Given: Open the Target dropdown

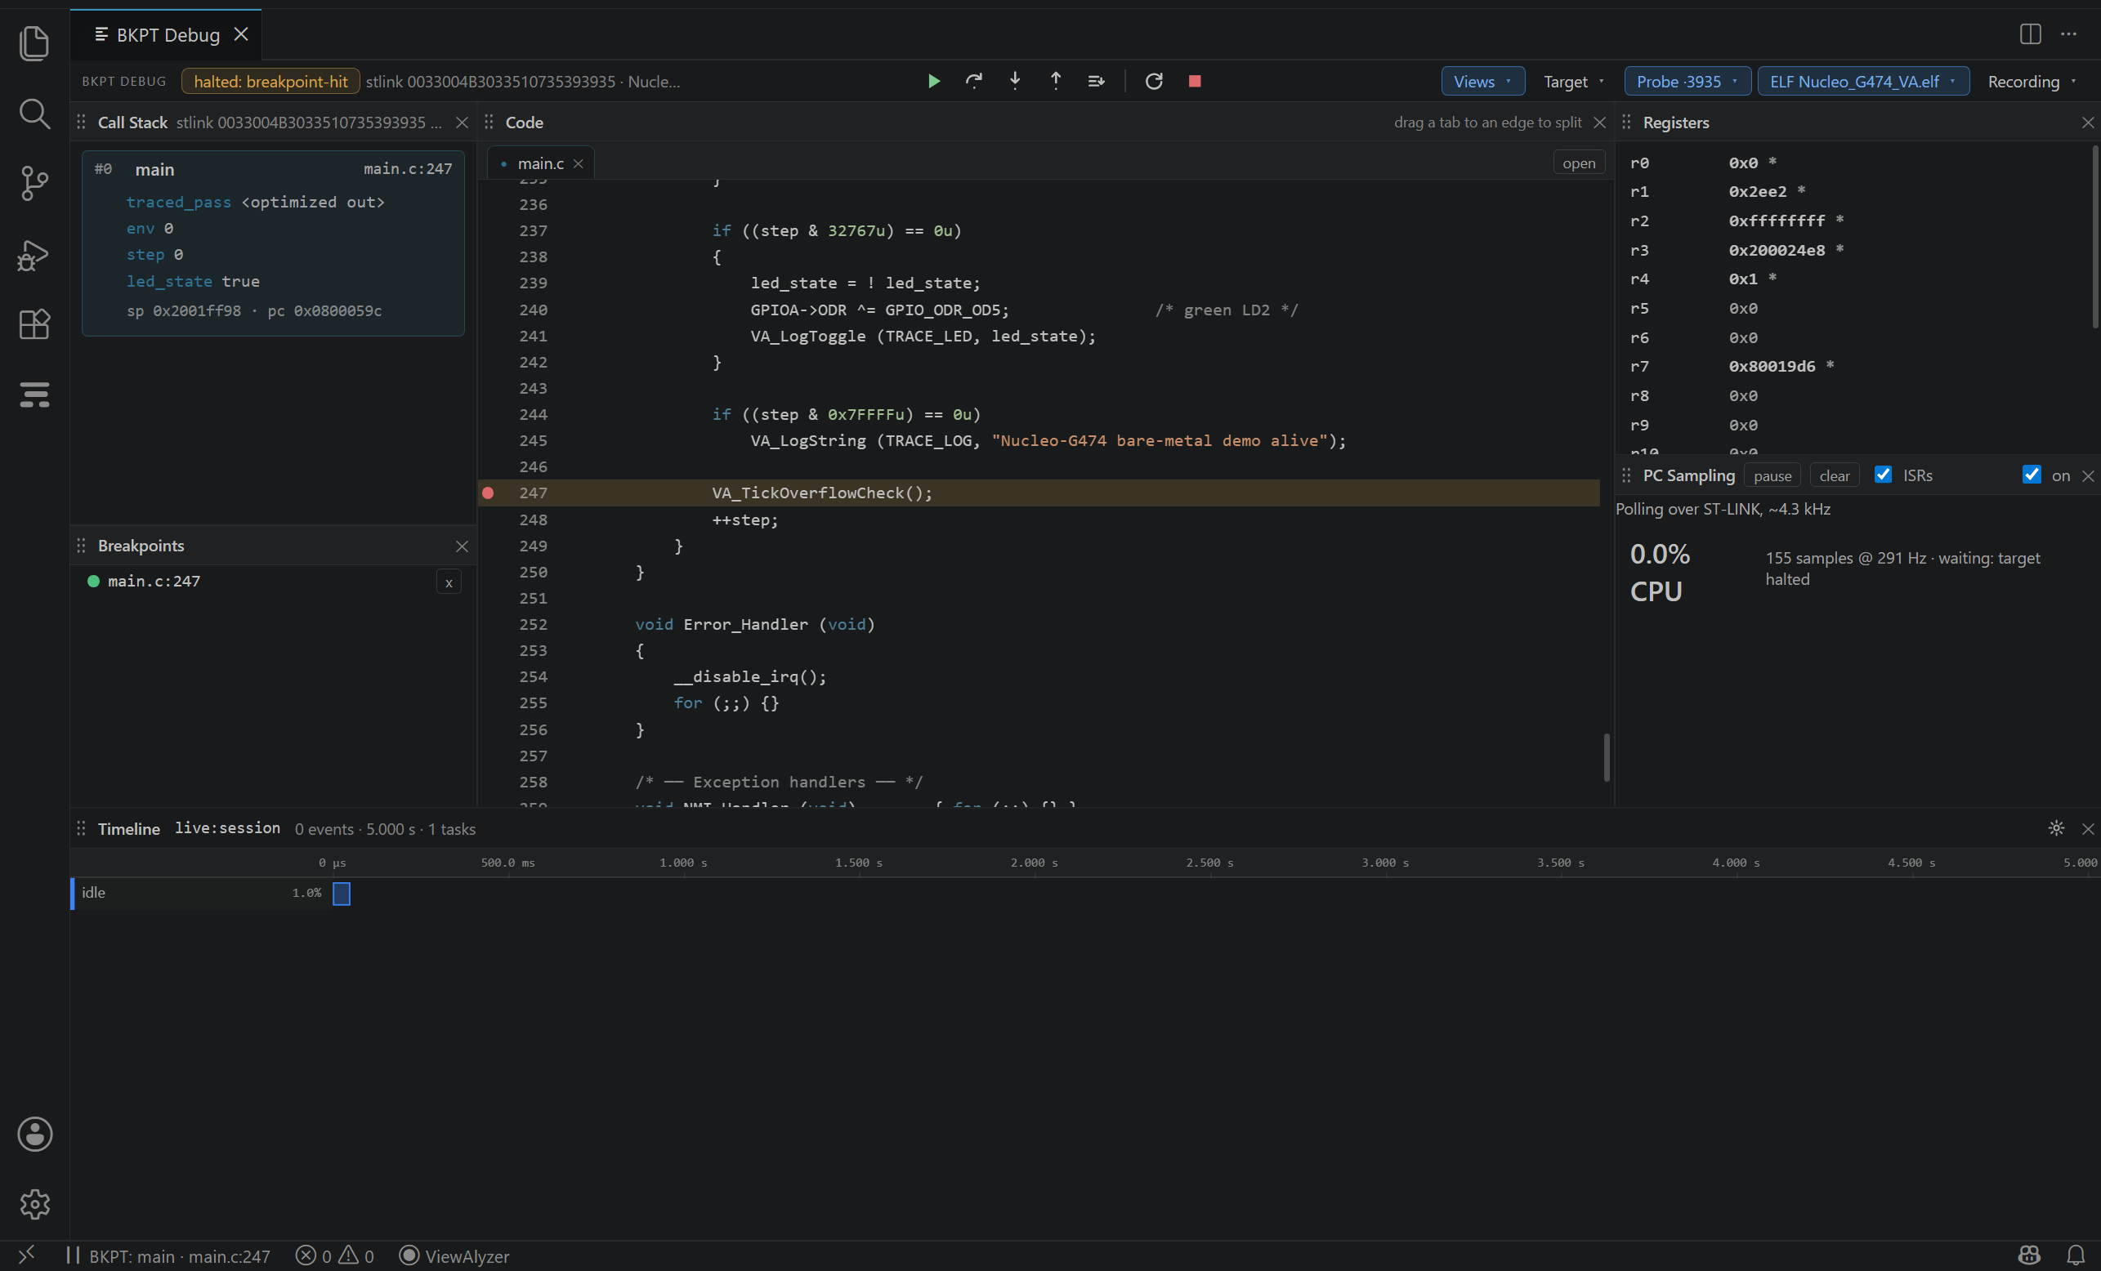Looking at the screenshot, I should (x=1574, y=81).
